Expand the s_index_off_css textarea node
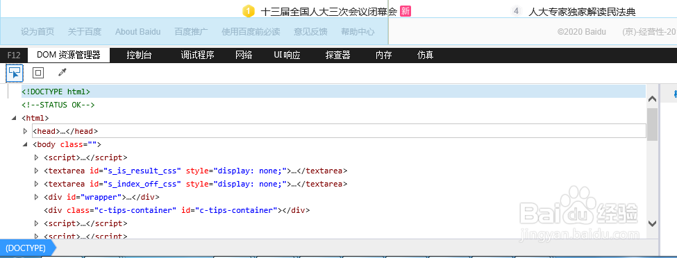Image resolution: width=677 pixels, height=258 pixels. (36, 184)
